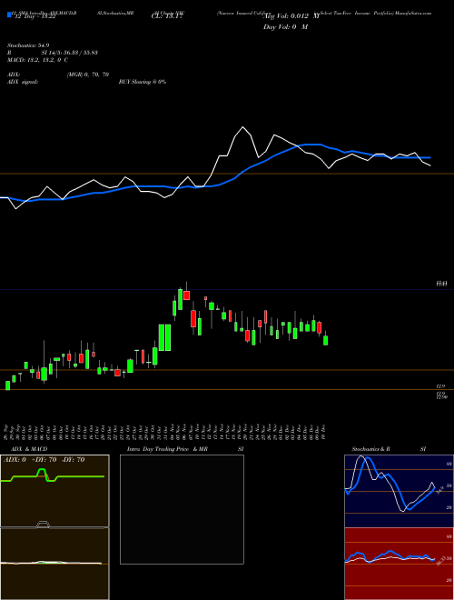454x600 pixels.
Task: Open the red RSI chart panel
Action: (399, 564)
